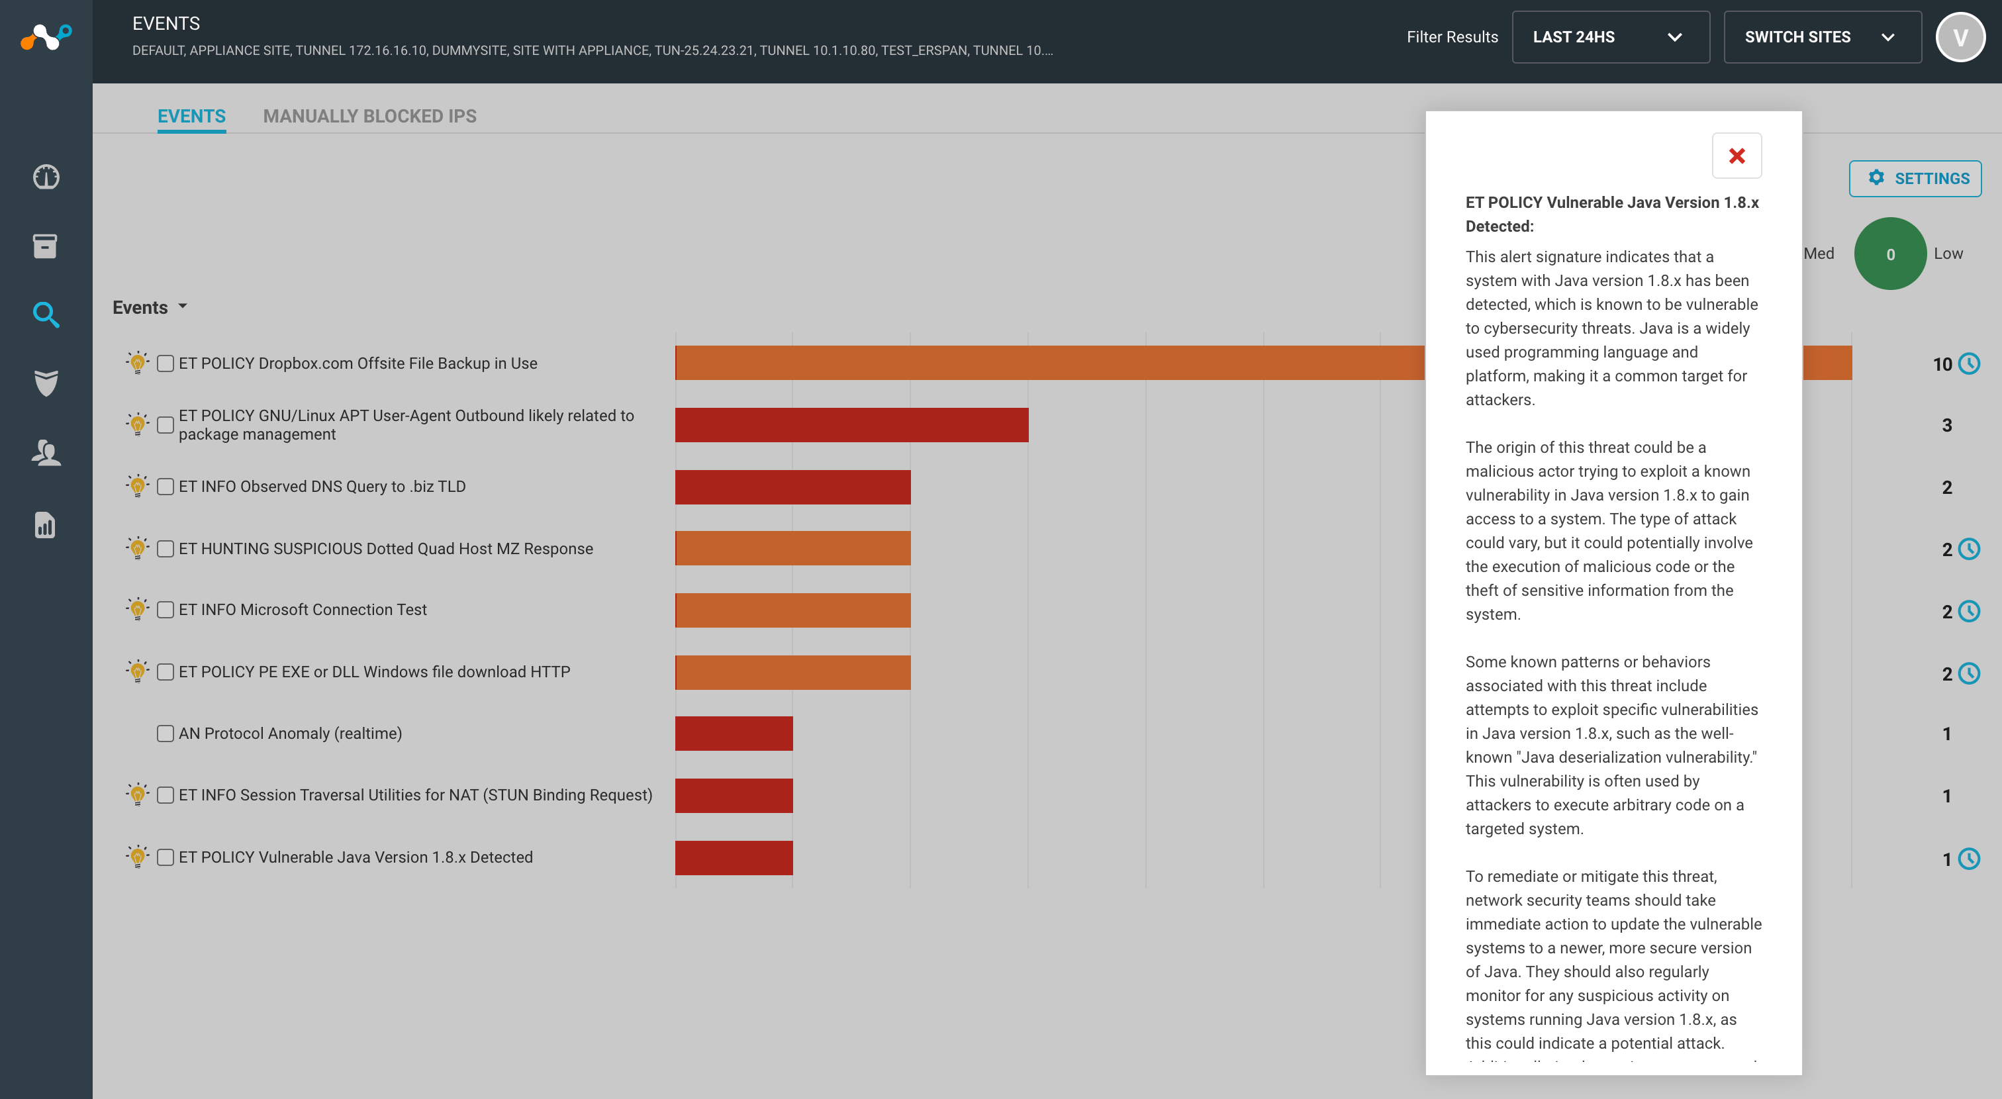Screen dimensions: 2002x1099
Task: Switch to MANUALLY BLOCKED IPS tab
Action: click(370, 116)
